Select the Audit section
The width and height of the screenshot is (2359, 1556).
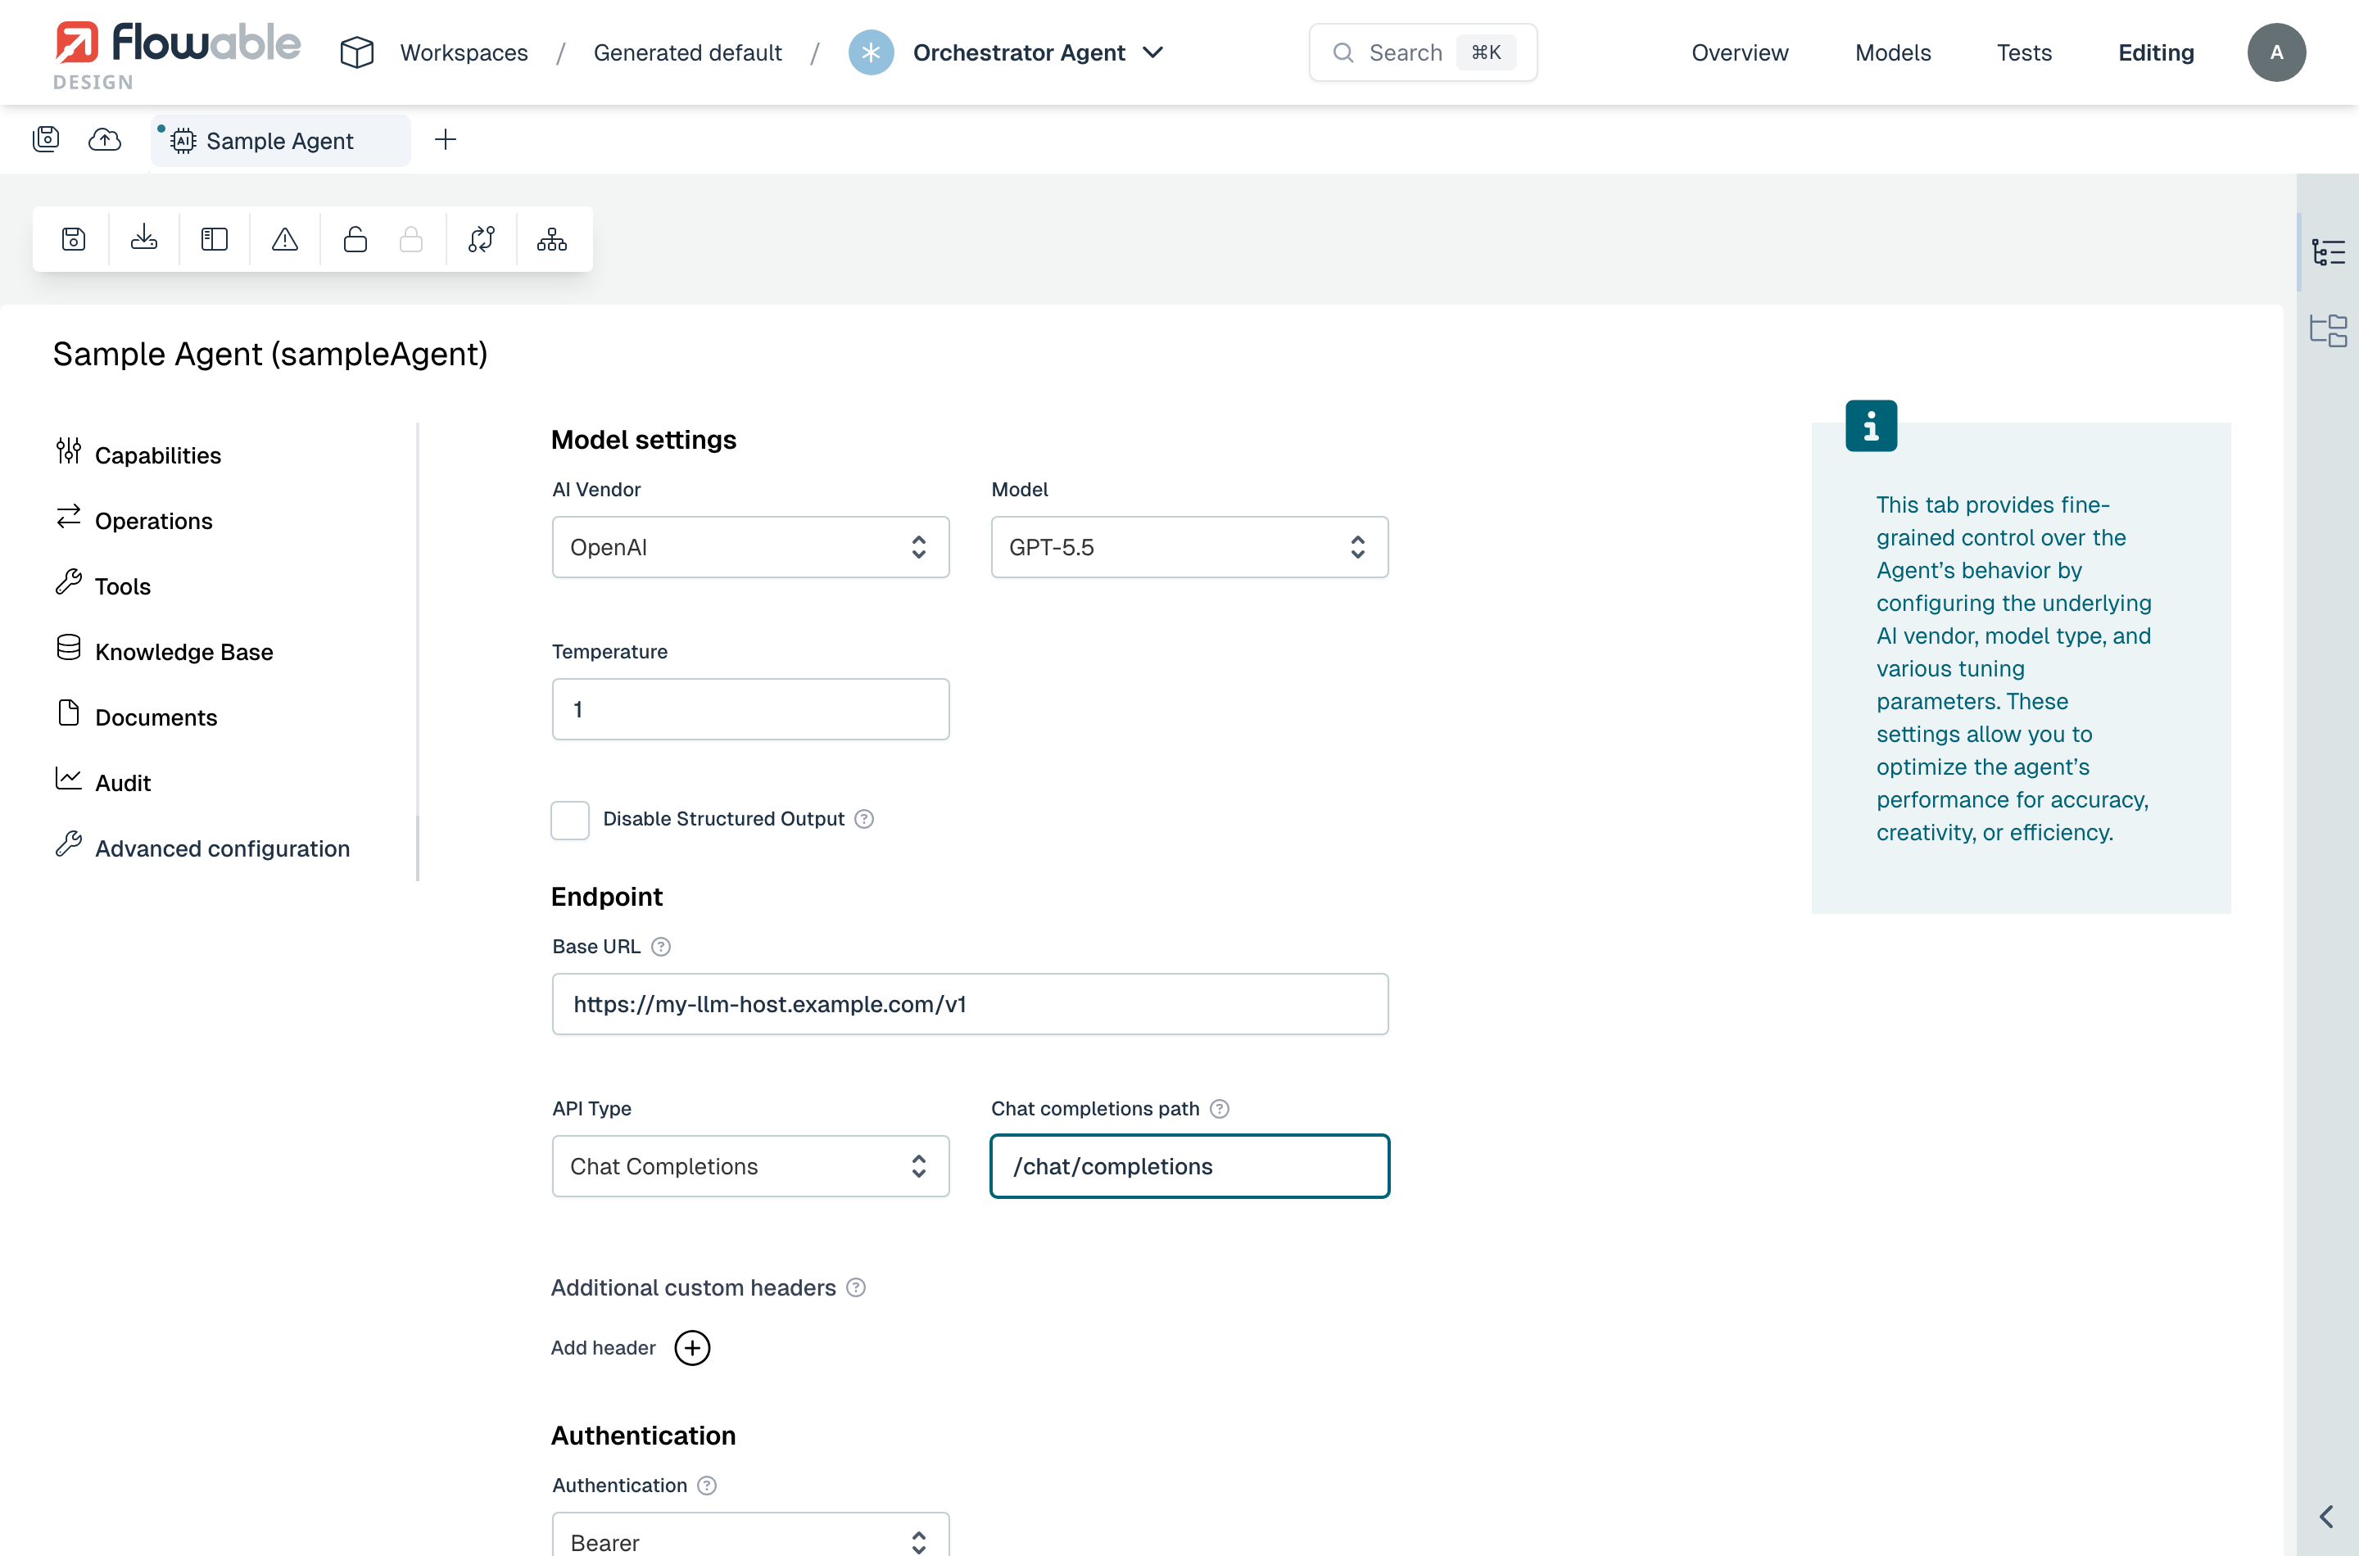103,782
